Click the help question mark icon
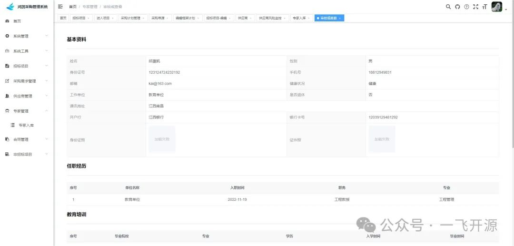The width and height of the screenshot is (514, 246). pos(466,7)
